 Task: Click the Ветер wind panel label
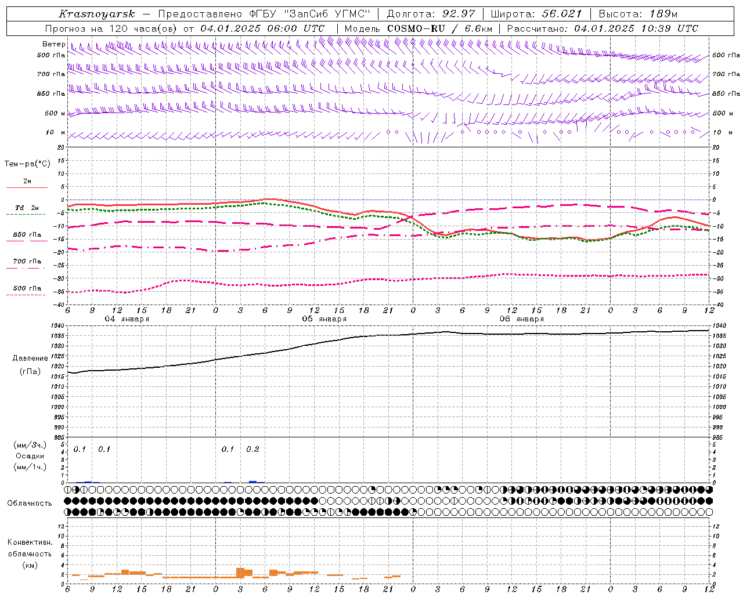(x=53, y=44)
